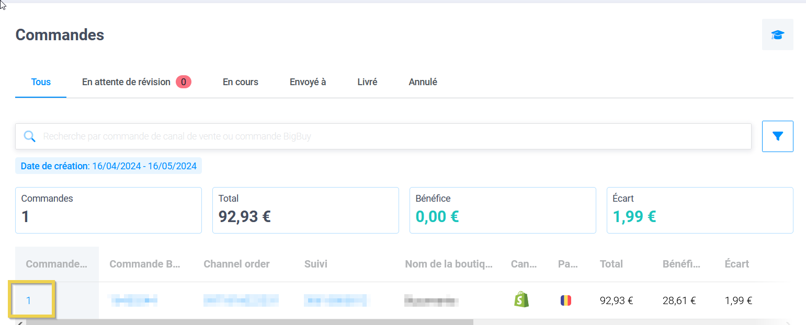
Task: Open the graduation cap tutorial icon
Action: coord(777,34)
